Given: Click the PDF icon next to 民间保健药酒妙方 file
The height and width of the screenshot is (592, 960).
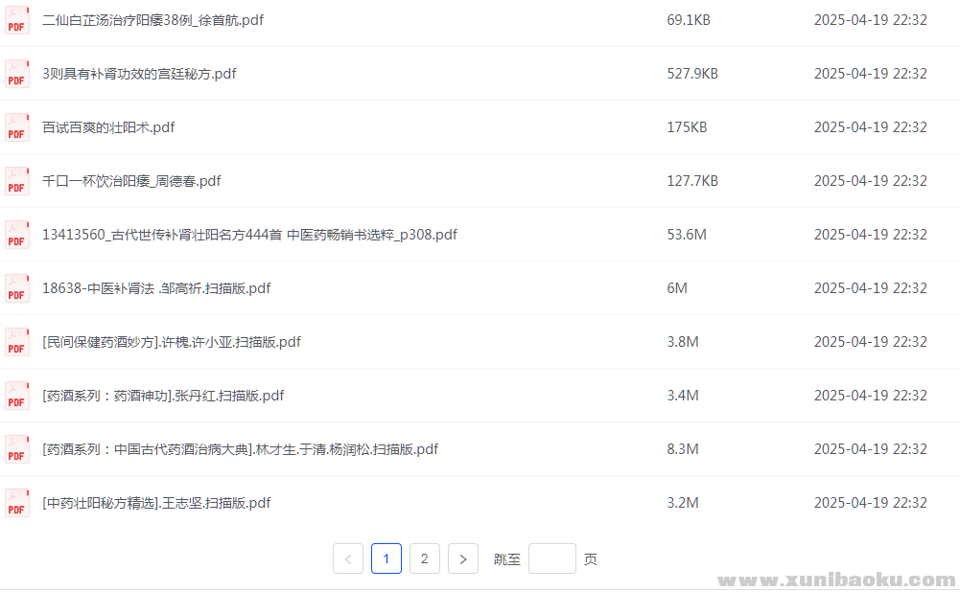Looking at the screenshot, I should coord(17,341).
